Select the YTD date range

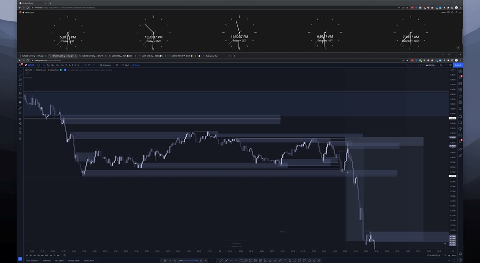[x=46, y=255]
